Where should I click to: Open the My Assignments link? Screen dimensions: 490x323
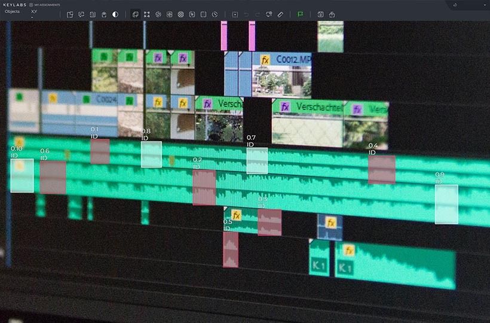[44, 5]
